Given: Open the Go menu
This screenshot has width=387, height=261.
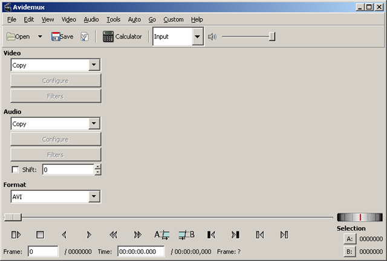Looking at the screenshot, I should (x=152, y=19).
